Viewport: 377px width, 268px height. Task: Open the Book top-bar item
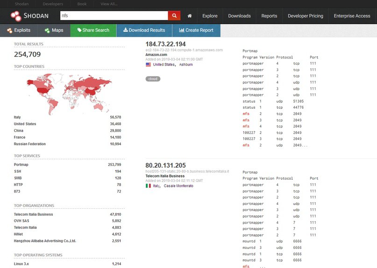[x=82, y=4]
